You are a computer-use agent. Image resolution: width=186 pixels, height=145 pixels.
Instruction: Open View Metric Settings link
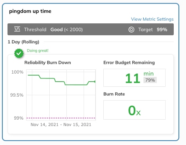(x=152, y=19)
